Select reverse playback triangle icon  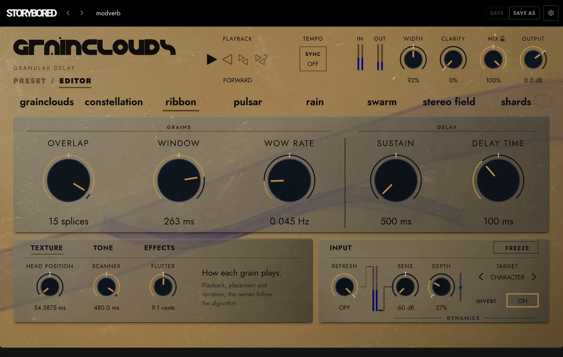click(227, 59)
